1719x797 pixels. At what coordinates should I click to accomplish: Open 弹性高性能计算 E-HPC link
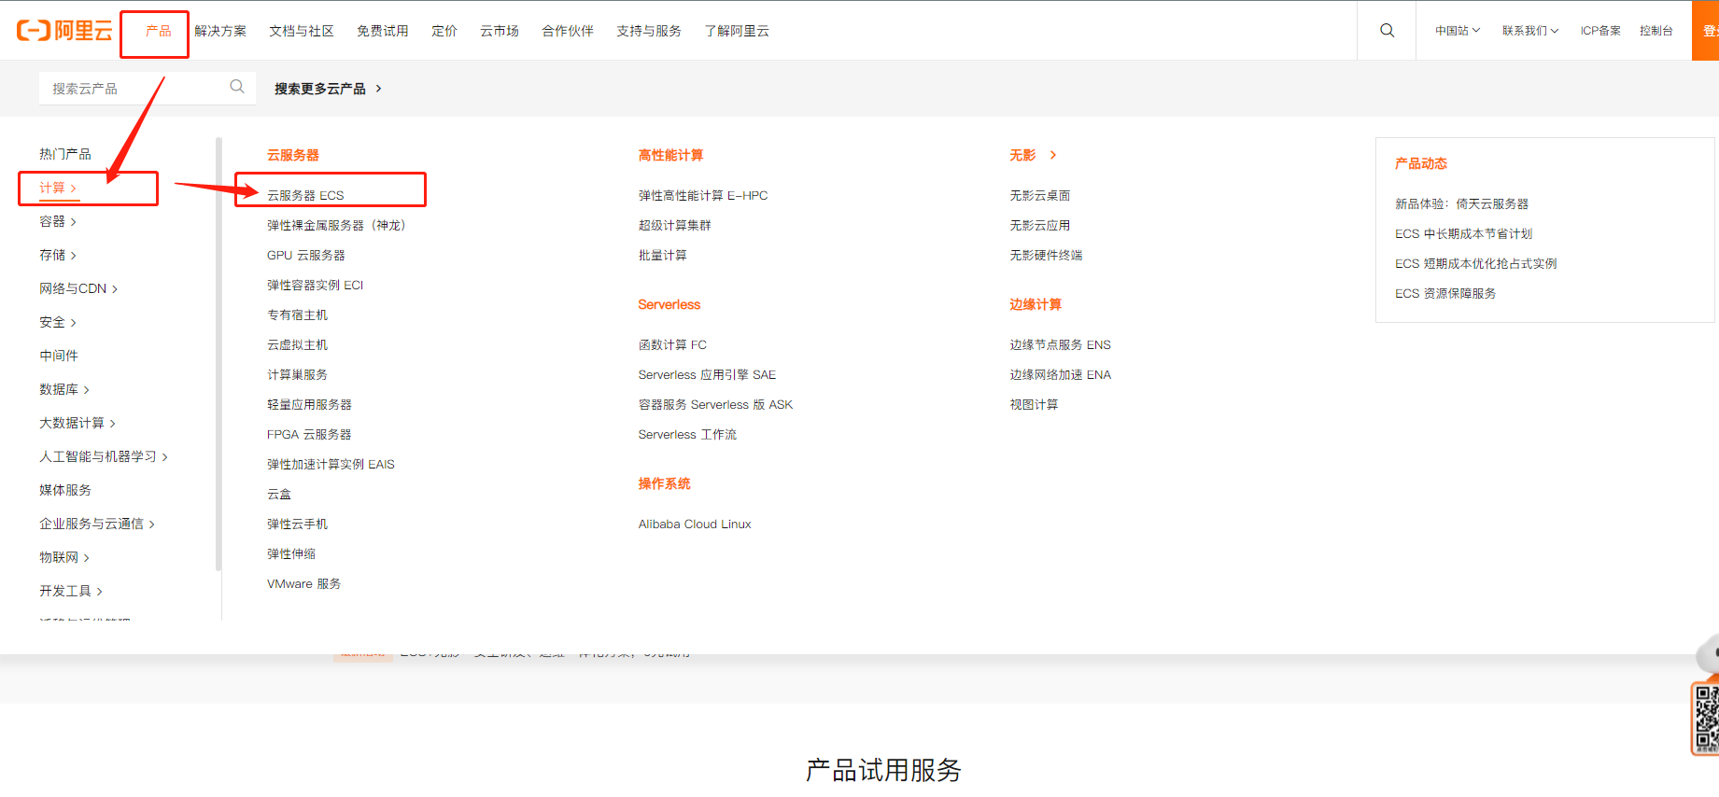[x=703, y=195]
